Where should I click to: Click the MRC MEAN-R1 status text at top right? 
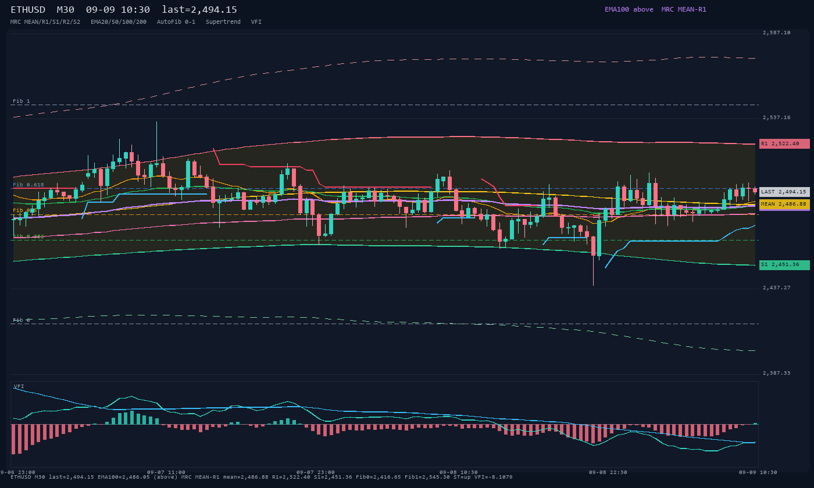[684, 9]
